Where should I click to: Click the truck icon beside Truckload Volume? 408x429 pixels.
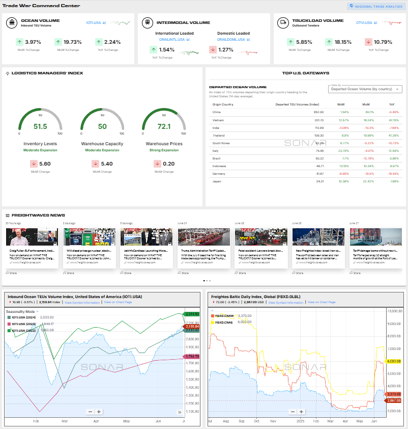point(283,23)
